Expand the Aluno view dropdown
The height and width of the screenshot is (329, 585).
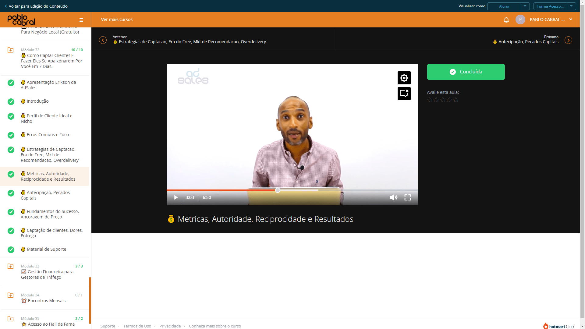[x=525, y=6]
